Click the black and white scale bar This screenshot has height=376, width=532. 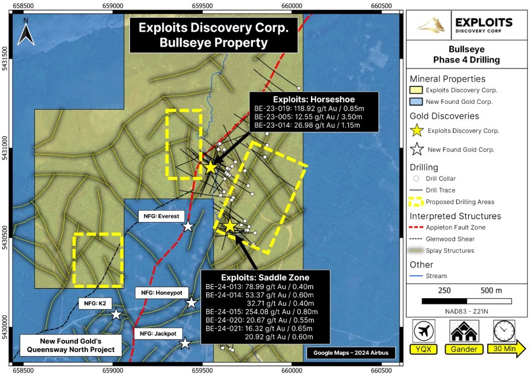click(467, 301)
